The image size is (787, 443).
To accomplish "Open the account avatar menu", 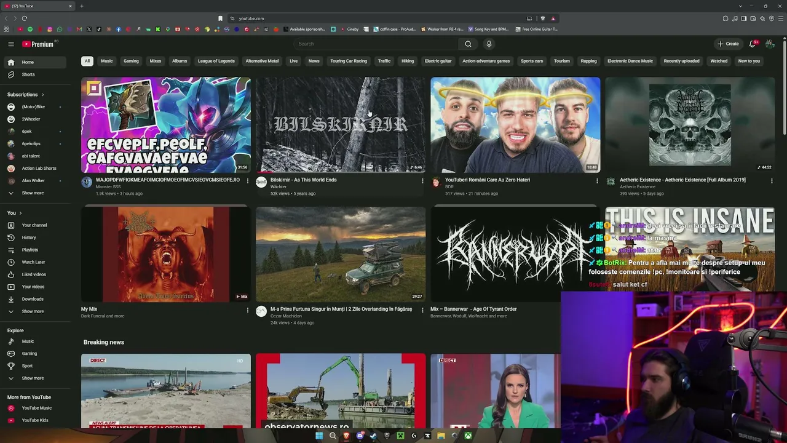I will pos(770,44).
